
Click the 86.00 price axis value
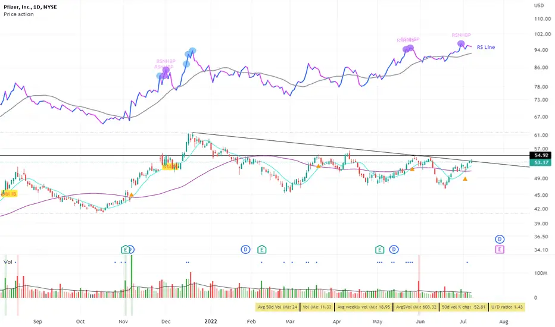tap(541, 68)
